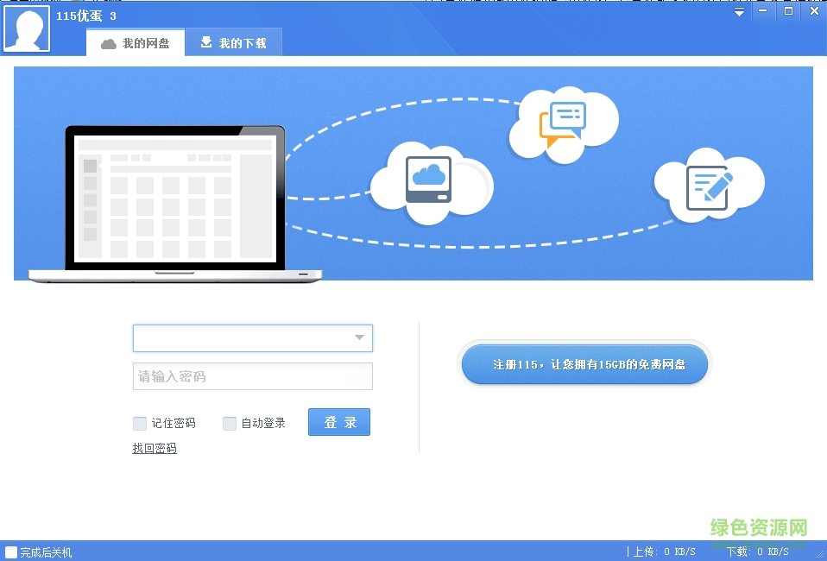Switch to the 我的网盘 tab
827x561 pixels.
pos(136,41)
